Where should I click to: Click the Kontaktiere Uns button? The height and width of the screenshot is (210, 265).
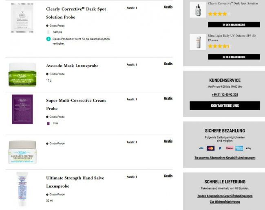[225, 106]
